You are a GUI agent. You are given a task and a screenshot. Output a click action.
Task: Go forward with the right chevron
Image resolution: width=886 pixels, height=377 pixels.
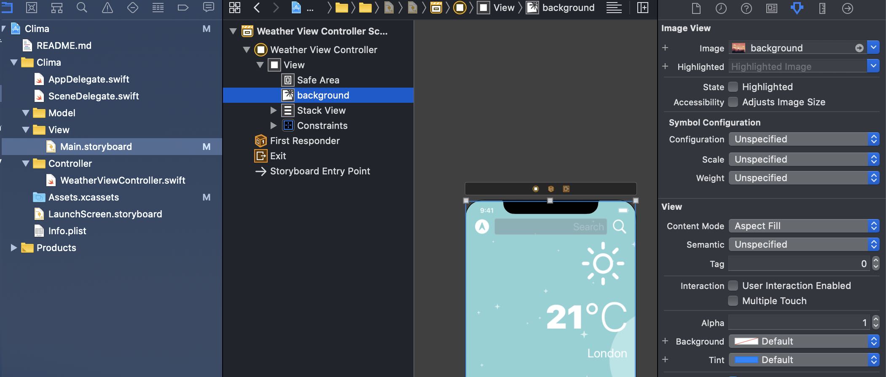click(x=276, y=8)
